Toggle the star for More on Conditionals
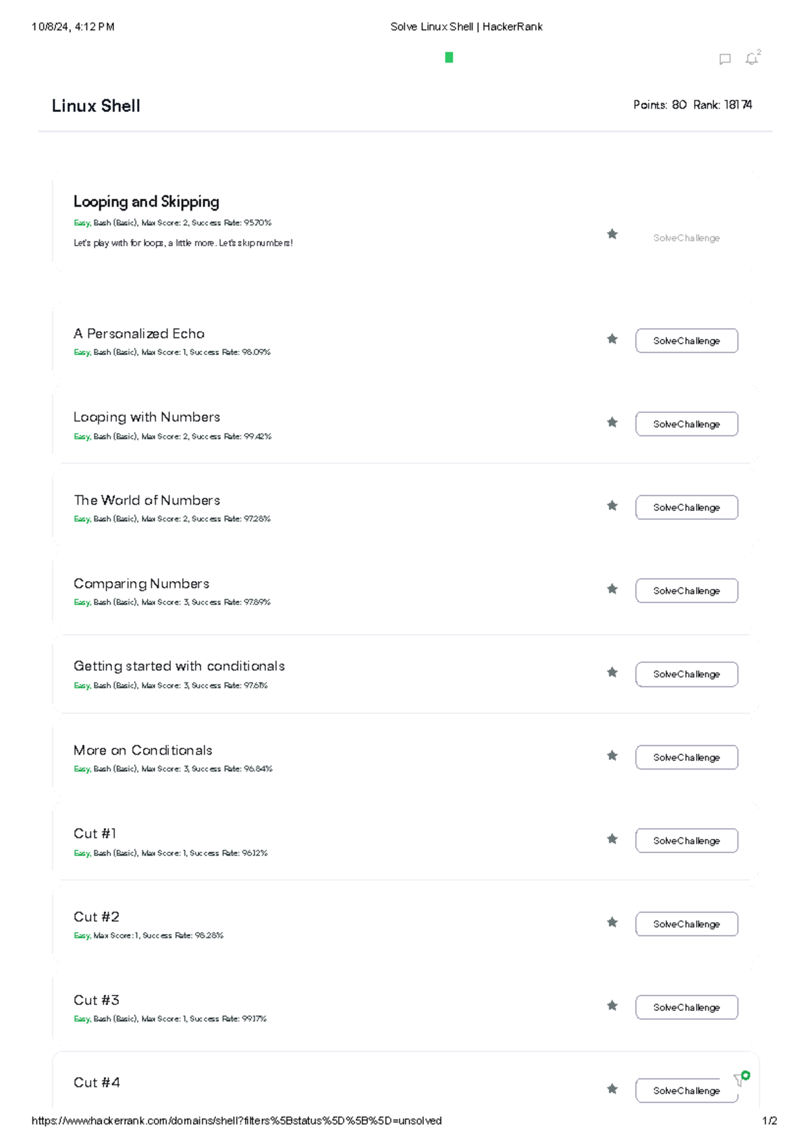The height and width of the screenshot is (1146, 810). click(x=612, y=756)
